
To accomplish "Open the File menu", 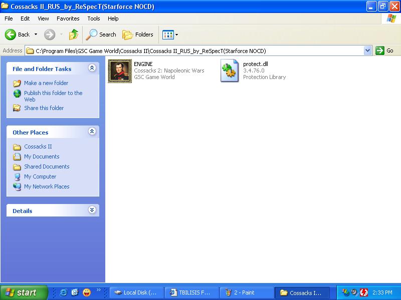I will 9,18.
